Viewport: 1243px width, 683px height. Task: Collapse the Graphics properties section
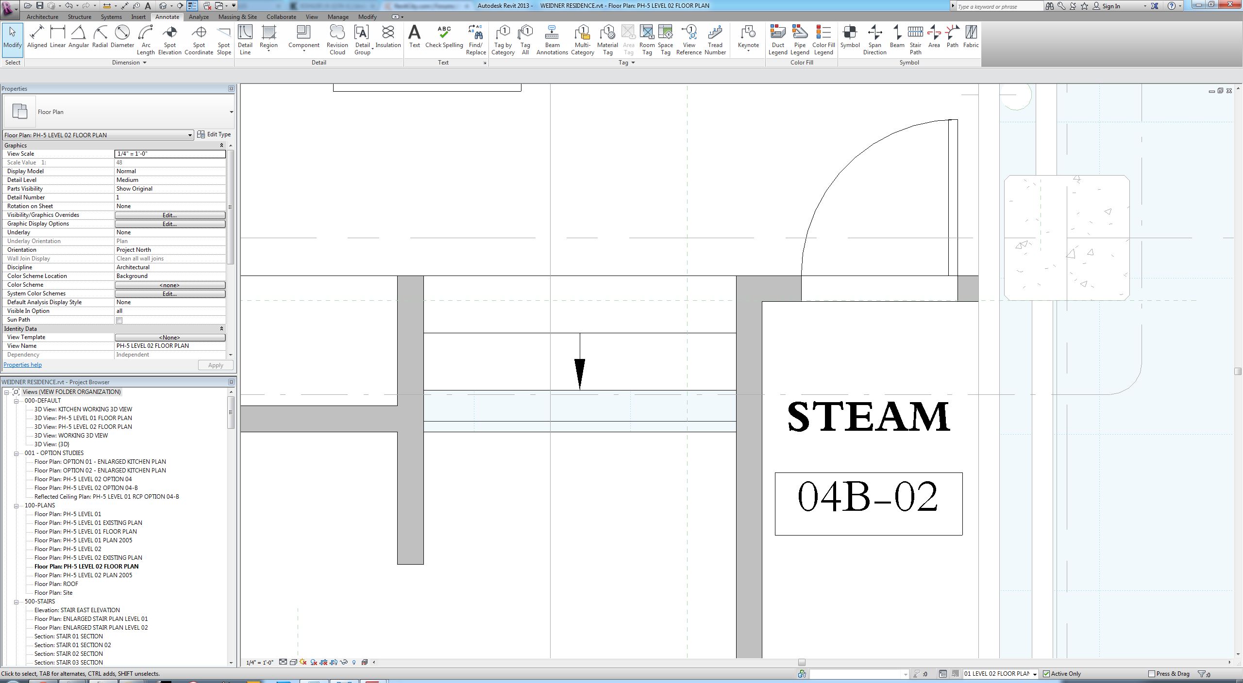tap(221, 146)
